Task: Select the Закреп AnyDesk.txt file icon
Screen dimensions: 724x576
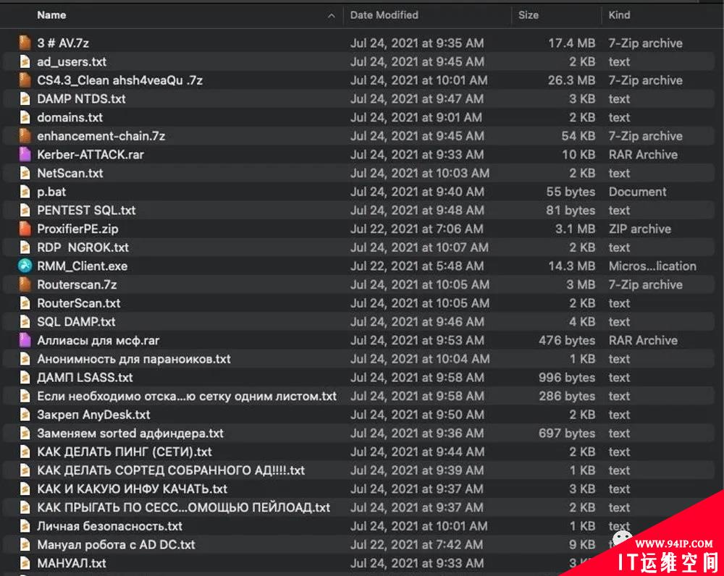Action: tap(25, 415)
